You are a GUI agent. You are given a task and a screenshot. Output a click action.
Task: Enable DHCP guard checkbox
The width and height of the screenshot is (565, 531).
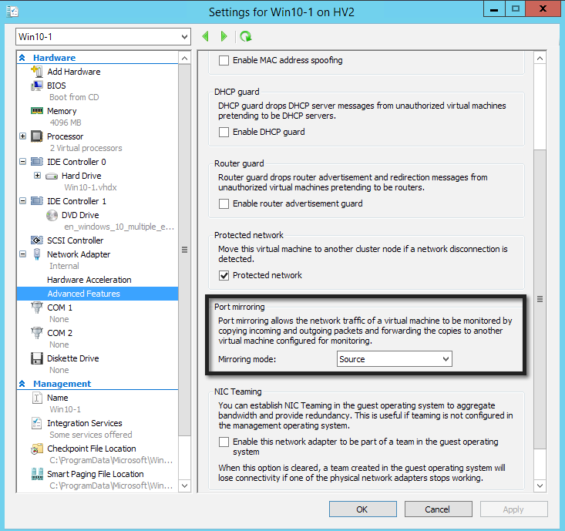[224, 132]
